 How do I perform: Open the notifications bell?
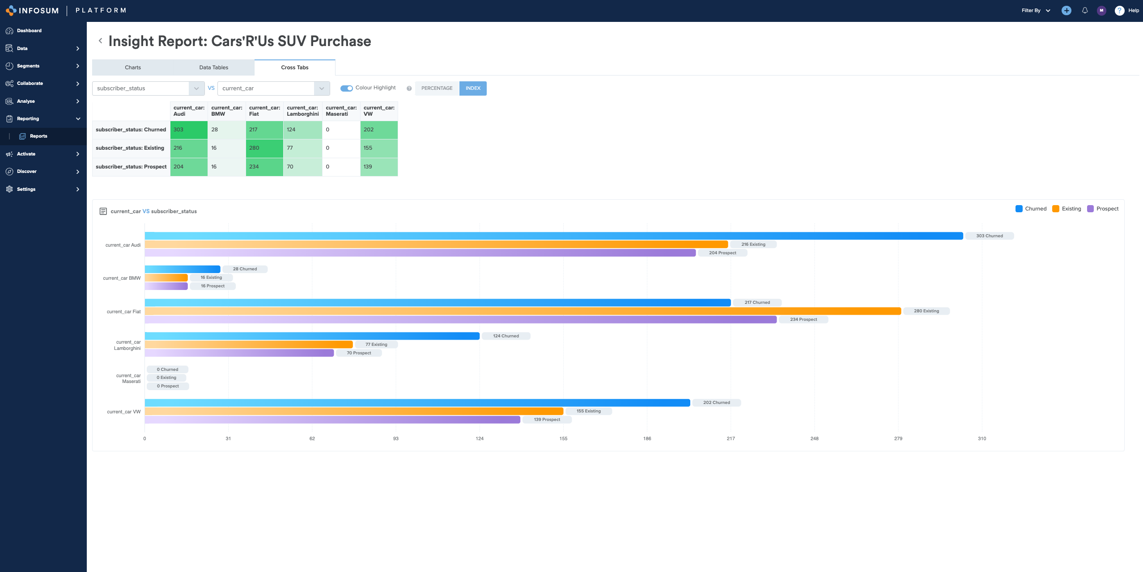click(x=1085, y=10)
